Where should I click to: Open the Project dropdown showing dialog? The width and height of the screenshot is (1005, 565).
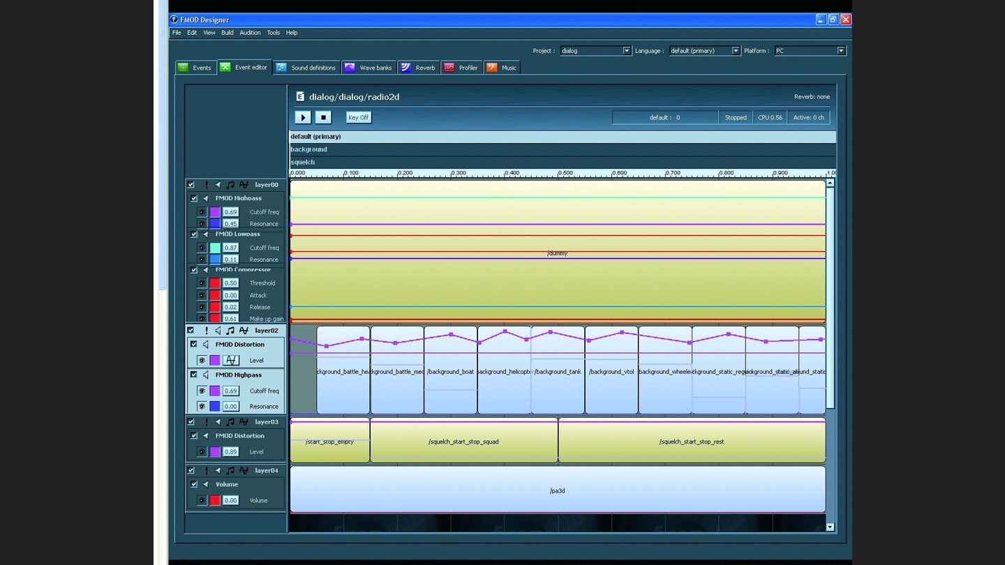(x=595, y=51)
